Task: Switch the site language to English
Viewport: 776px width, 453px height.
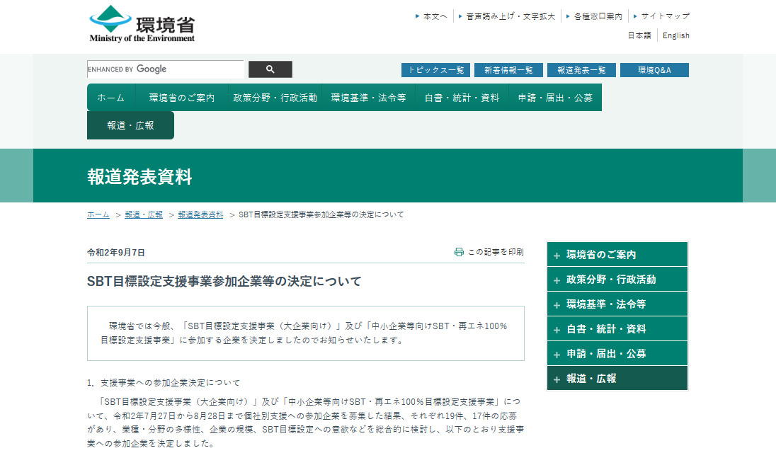Action: (675, 35)
